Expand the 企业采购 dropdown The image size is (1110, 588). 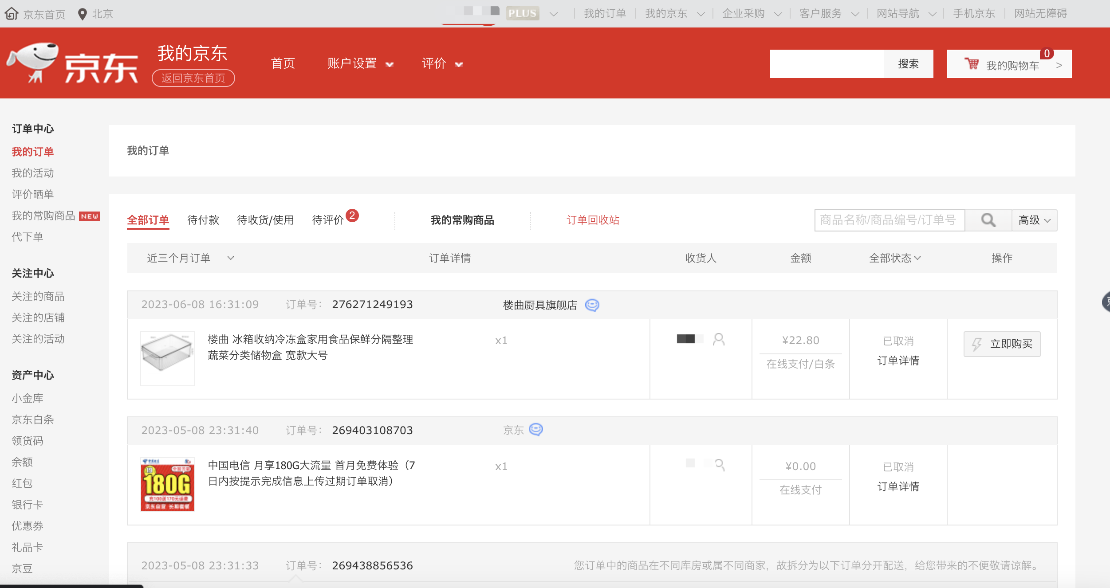coord(778,14)
